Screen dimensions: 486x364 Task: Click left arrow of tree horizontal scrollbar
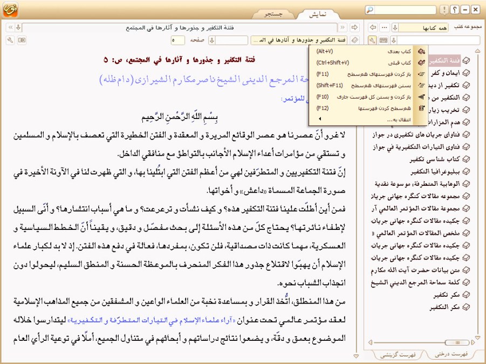(x=370, y=342)
